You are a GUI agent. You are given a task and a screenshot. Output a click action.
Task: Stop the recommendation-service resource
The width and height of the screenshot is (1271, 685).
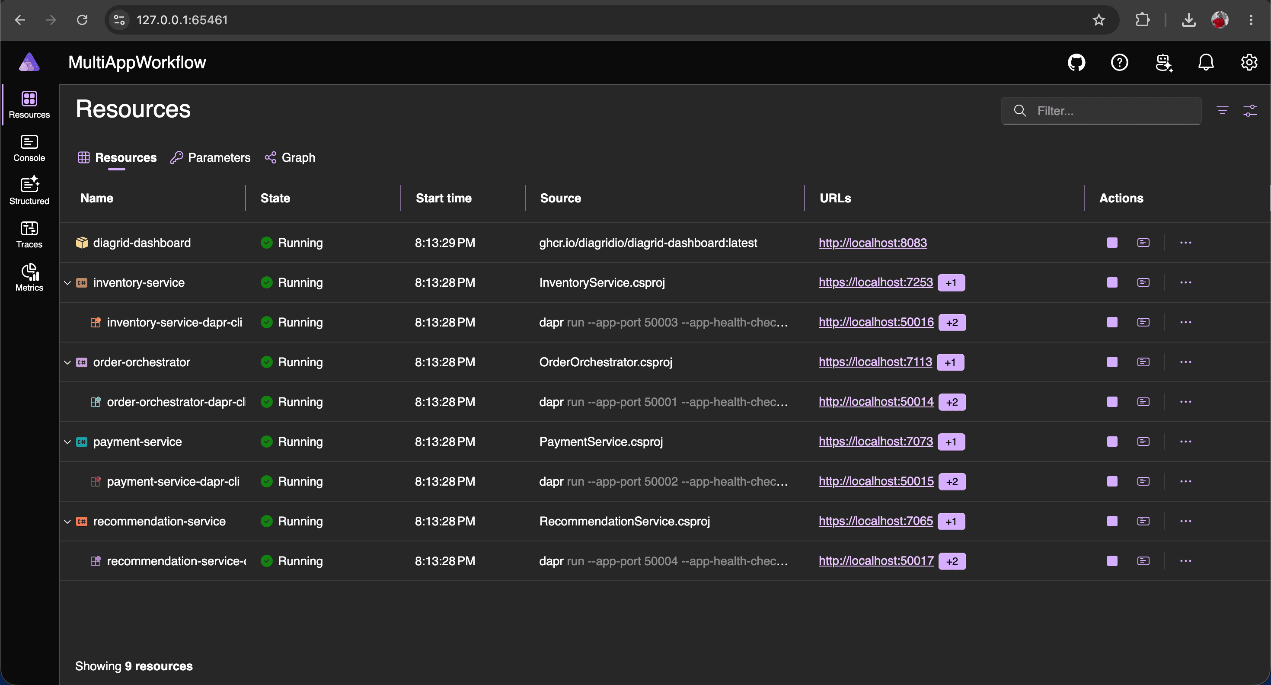tap(1112, 521)
